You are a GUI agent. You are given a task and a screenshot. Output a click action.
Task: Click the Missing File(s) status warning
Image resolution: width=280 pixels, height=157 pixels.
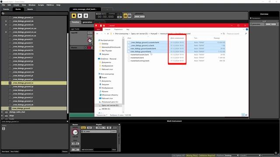(192, 156)
